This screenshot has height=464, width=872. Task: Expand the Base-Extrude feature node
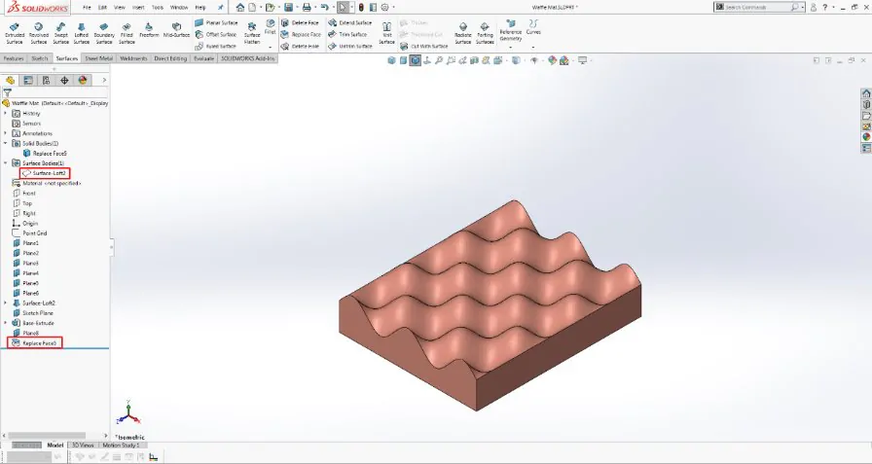coord(6,323)
